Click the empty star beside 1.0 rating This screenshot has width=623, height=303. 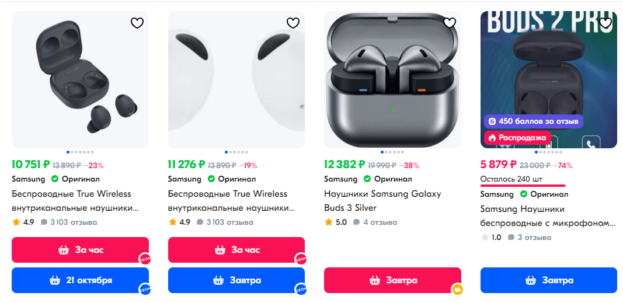(485, 238)
